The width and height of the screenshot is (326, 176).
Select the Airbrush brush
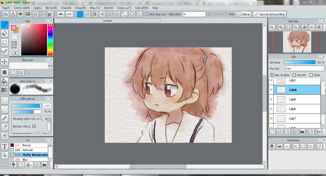tap(29, 150)
